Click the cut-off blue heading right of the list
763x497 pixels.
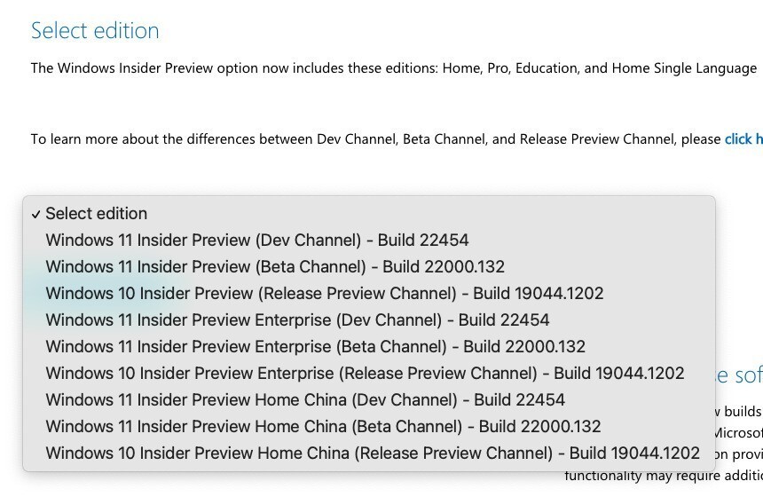click(738, 375)
